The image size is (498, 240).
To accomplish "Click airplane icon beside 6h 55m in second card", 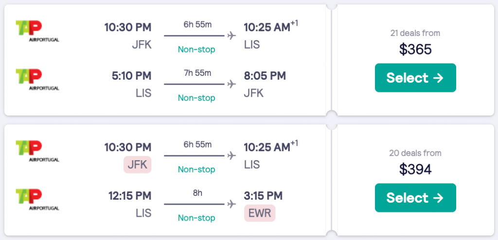I will [x=231, y=155].
